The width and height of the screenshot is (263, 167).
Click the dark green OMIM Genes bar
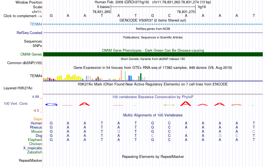[x=153, y=54]
